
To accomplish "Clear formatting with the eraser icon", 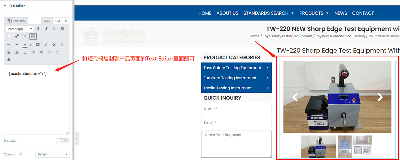I will 46,45.
